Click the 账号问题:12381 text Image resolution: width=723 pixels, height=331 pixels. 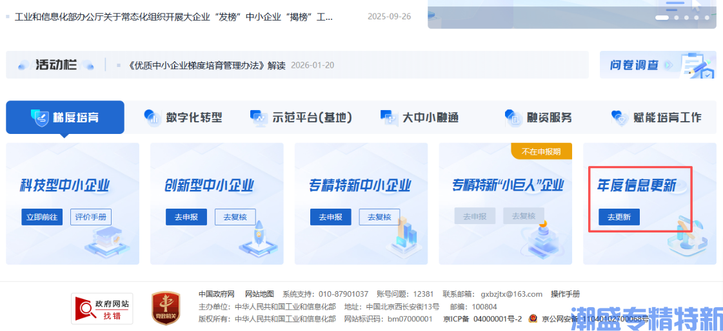pyautogui.click(x=405, y=294)
